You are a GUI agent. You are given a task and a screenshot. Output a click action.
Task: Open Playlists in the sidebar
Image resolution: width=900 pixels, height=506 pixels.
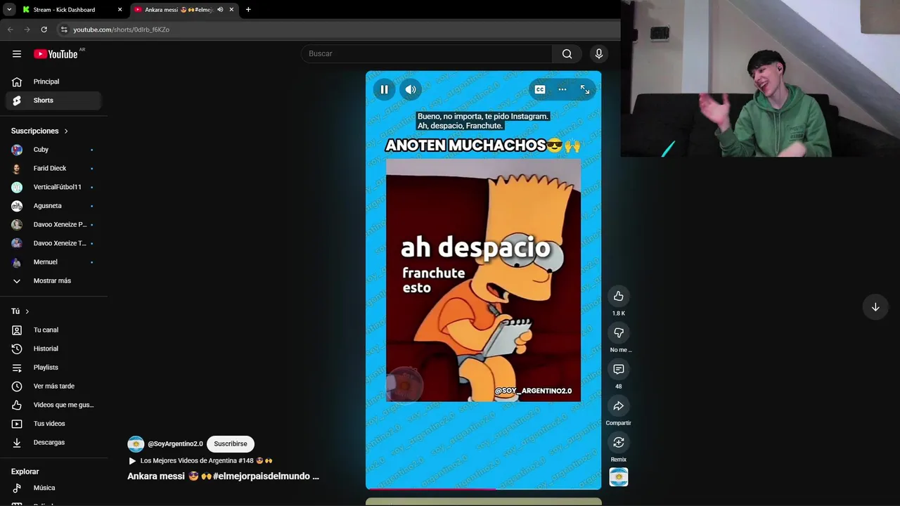pos(54,368)
